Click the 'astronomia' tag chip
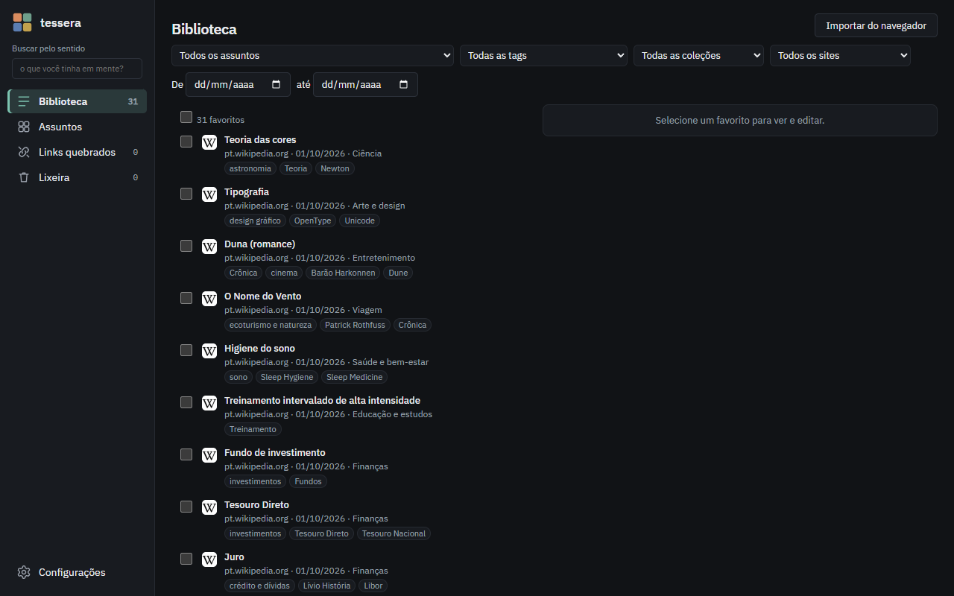The width and height of the screenshot is (954, 596). [250, 168]
